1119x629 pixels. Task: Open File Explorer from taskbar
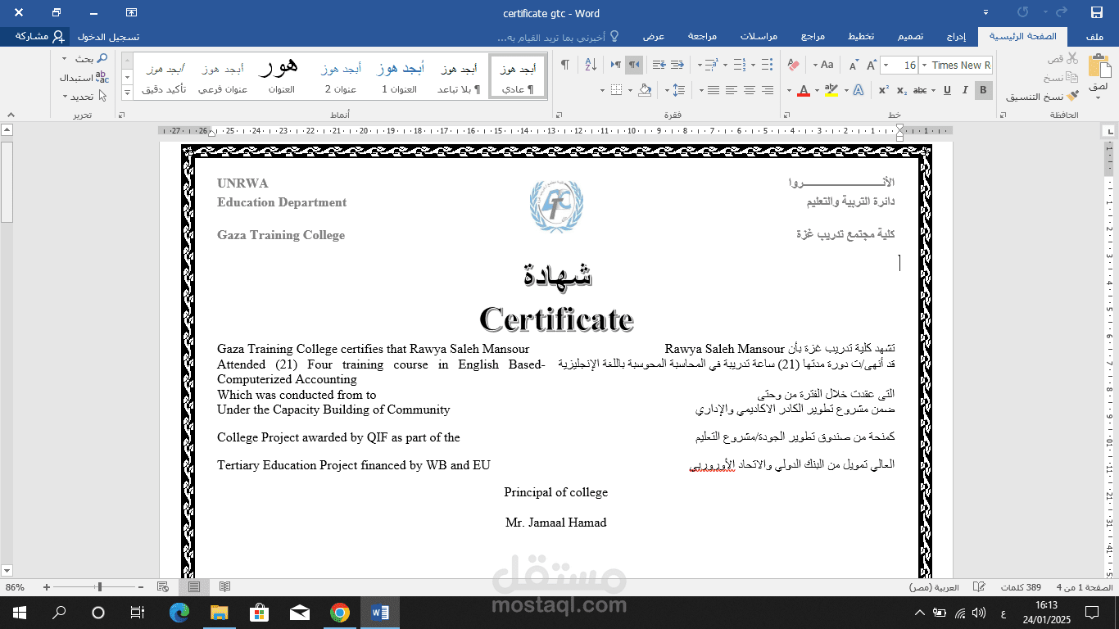[219, 613]
